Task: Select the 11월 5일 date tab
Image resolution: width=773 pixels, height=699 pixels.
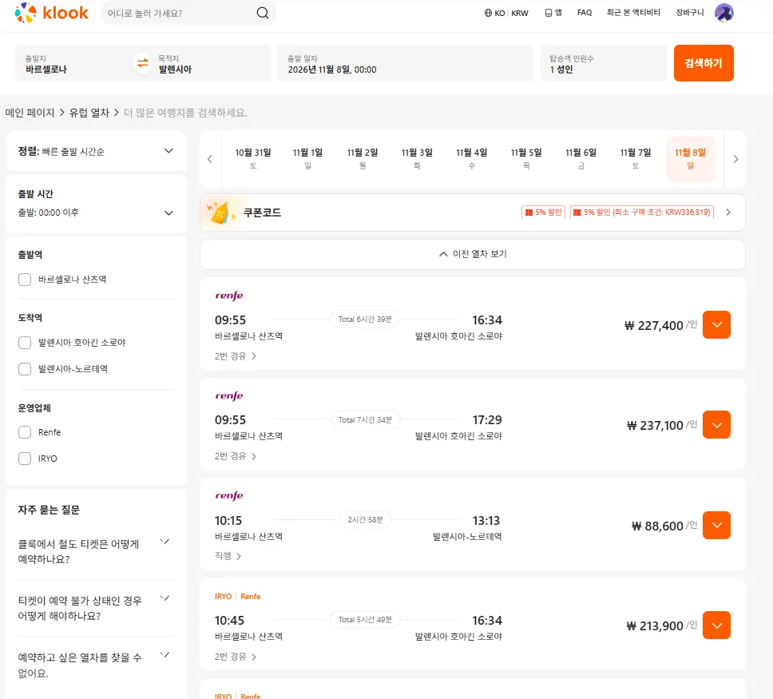Action: point(526,159)
